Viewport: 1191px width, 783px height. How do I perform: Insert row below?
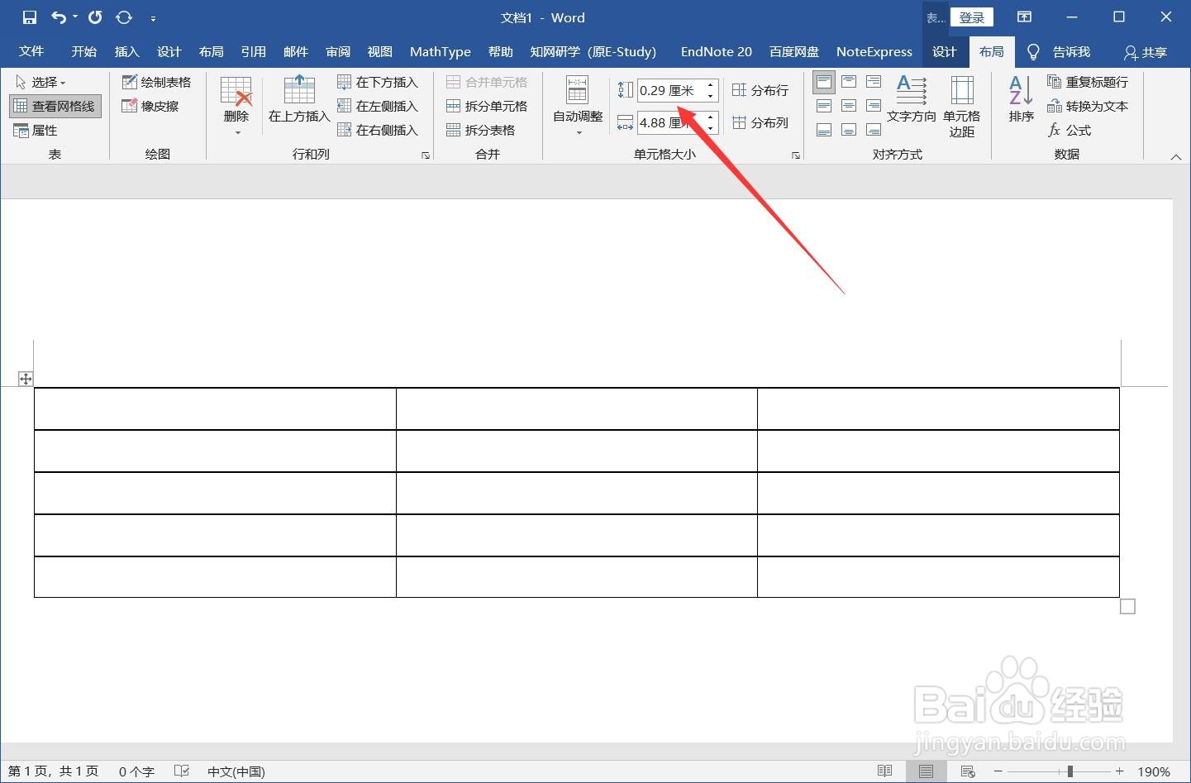coord(379,82)
